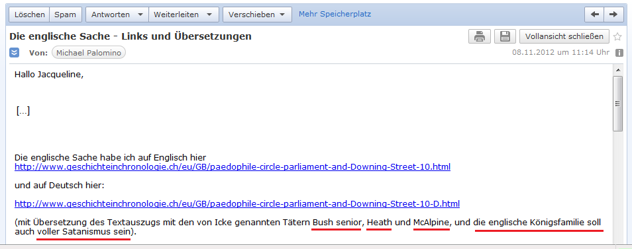Click the greeting 'Hallo Jacqueline,'

(x=49, y=74)
